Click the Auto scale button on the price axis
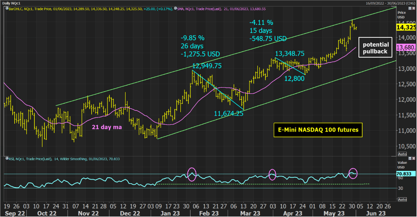 [x=402, y=154]
